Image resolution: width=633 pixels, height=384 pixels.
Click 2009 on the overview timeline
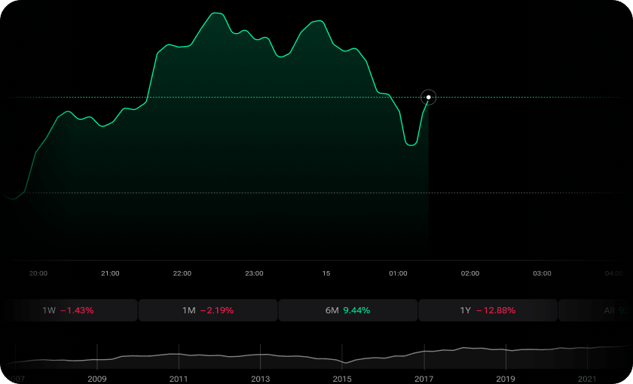click(x=97, y=379)
